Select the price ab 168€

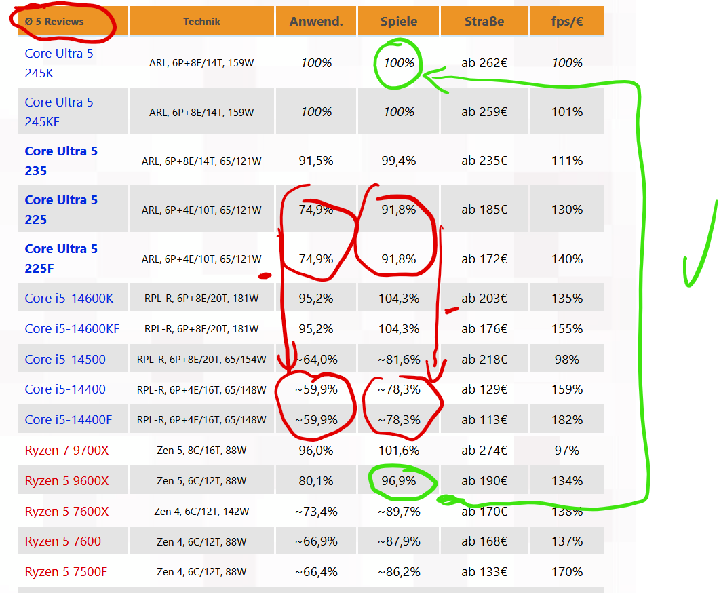pos(484,541)
